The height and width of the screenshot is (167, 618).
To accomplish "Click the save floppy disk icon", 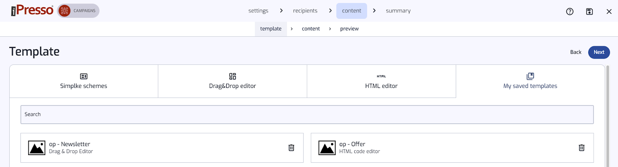I will pyautogui.click(x=589, y=12).
